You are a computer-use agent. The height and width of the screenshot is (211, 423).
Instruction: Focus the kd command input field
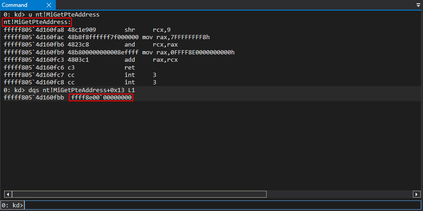pos(221,205)
